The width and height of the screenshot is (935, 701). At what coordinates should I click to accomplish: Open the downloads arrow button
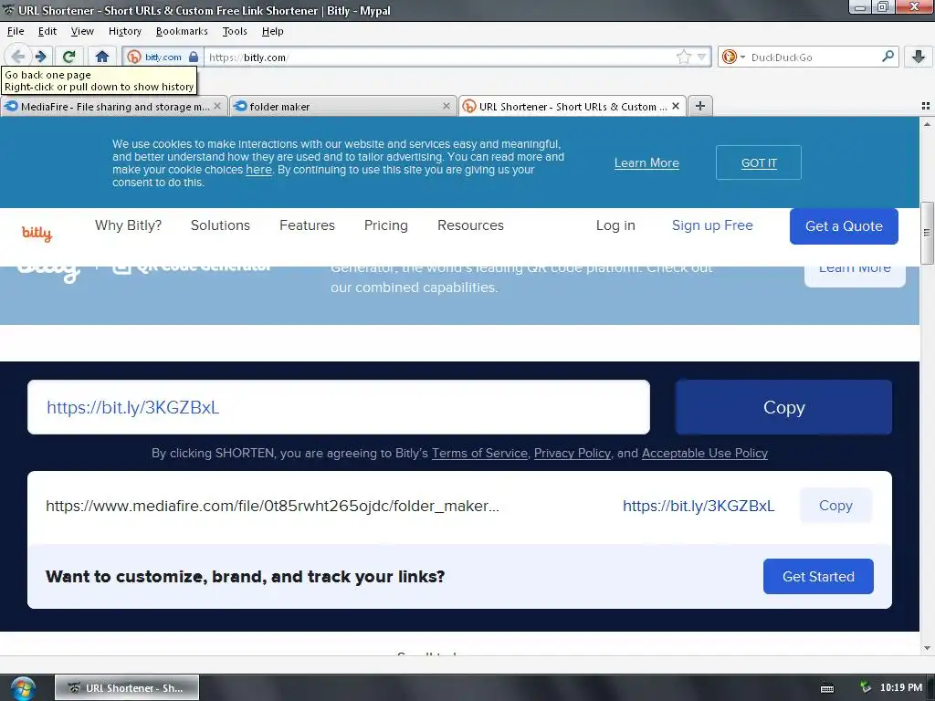[x=919, y=57]
